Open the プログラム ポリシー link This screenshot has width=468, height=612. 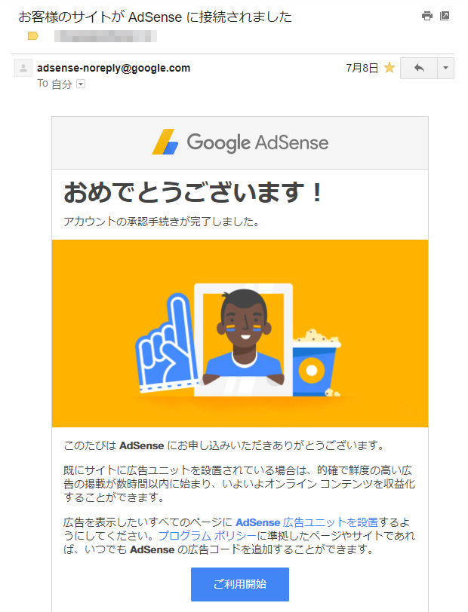click(x=208, y=535)
